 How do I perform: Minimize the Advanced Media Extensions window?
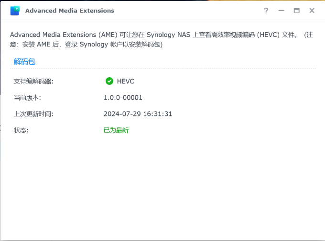pyautogui.click(x=281, y=11)
